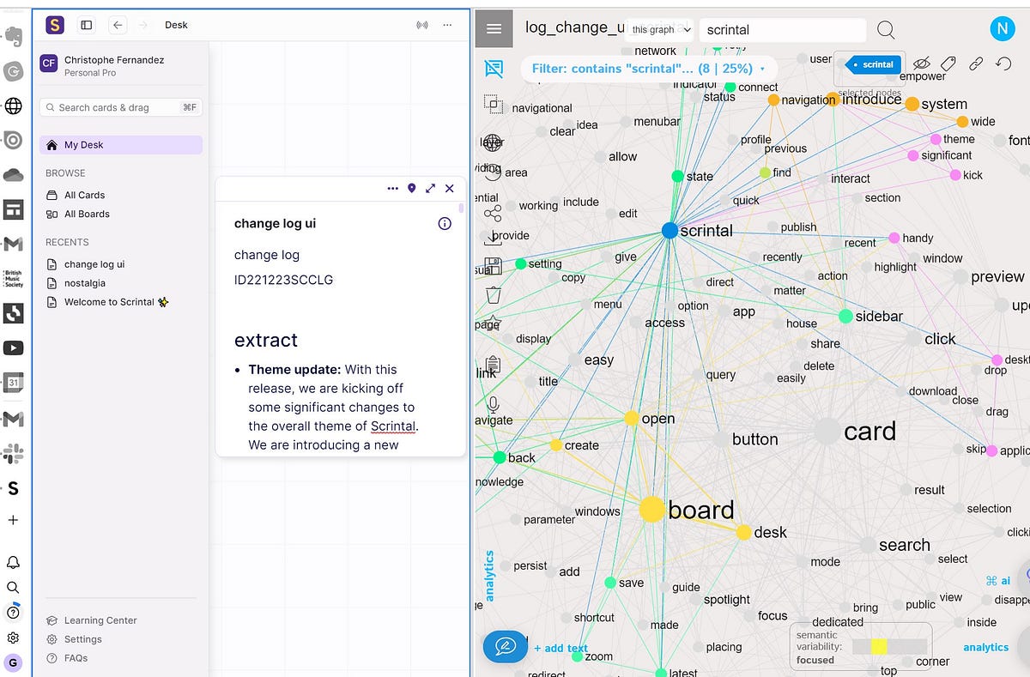Go back with the Scrintal left arrow
The width and height of the screenshot is (1030, 677).
click(x=118, y=25)
